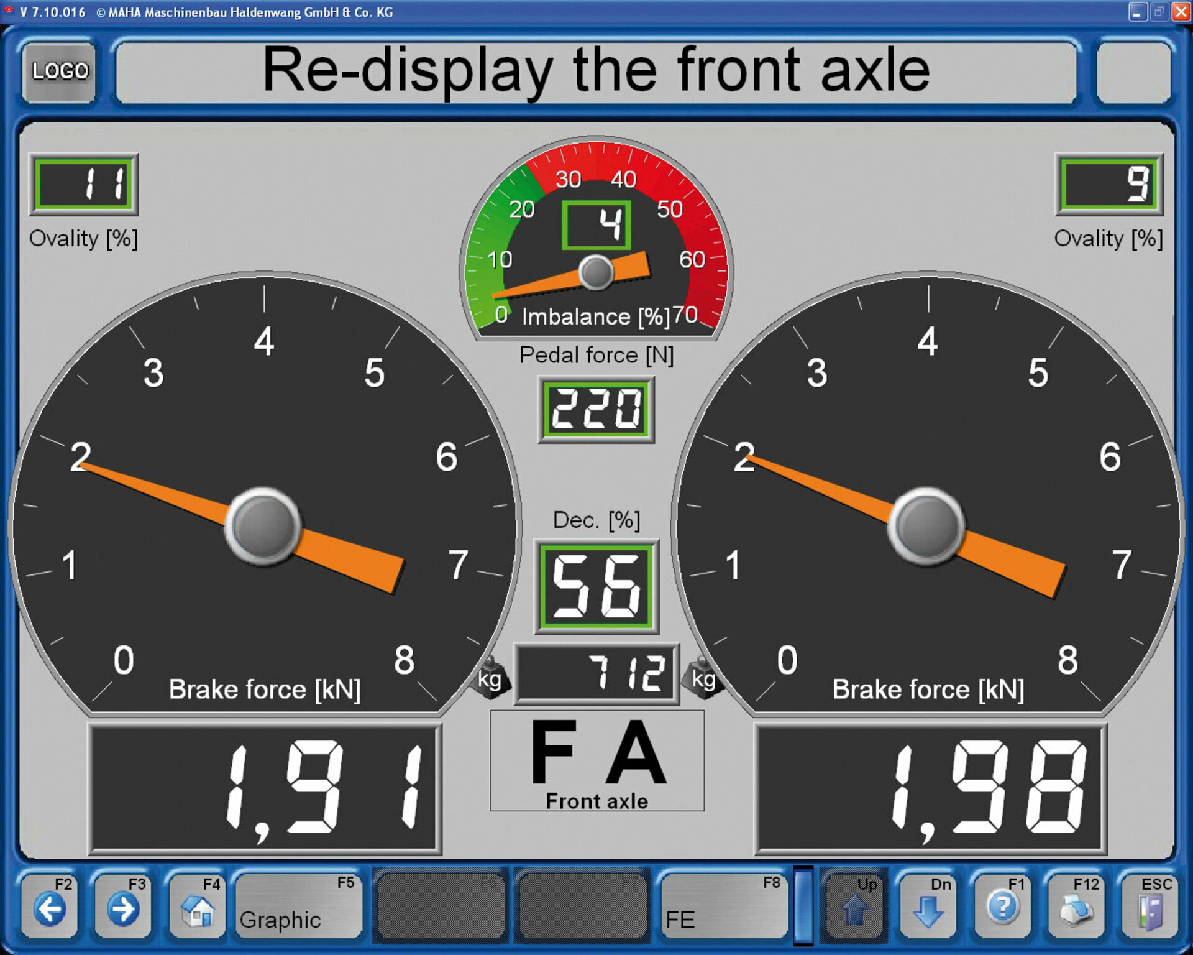Click the weight display showing 712
The image size is (1193, 955).
596,674
